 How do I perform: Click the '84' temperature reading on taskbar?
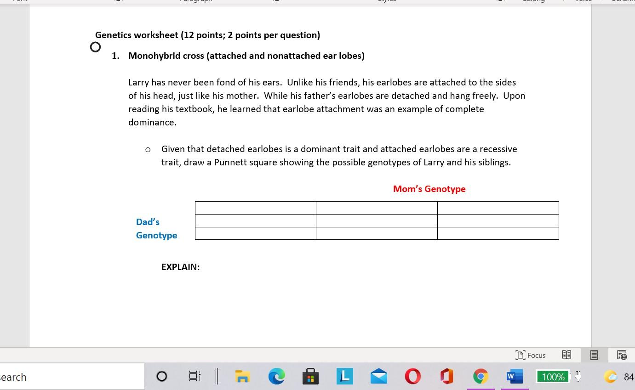pyautogui.click(x=629, y=377)
